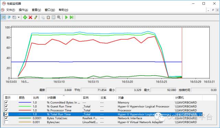Open the Properties toolbar icon
Screen dimensions: 220x128
(x=54, y=17)
